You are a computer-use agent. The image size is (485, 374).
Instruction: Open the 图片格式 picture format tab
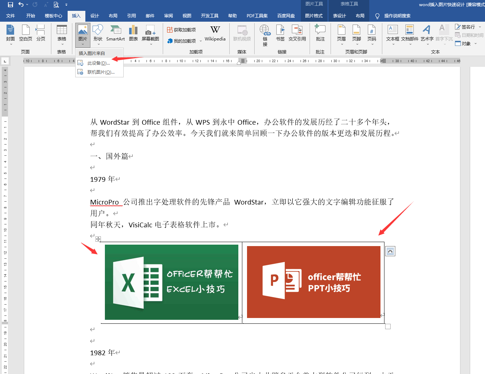[x=314, y=16]
